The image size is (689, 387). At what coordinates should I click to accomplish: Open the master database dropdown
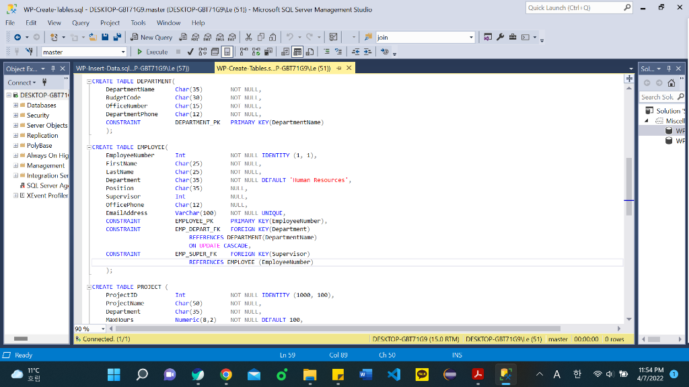pyautogui.click(x=123, y=52)
